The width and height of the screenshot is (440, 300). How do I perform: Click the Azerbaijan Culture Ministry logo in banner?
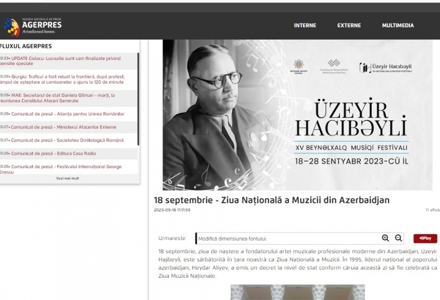click(334, 67)
